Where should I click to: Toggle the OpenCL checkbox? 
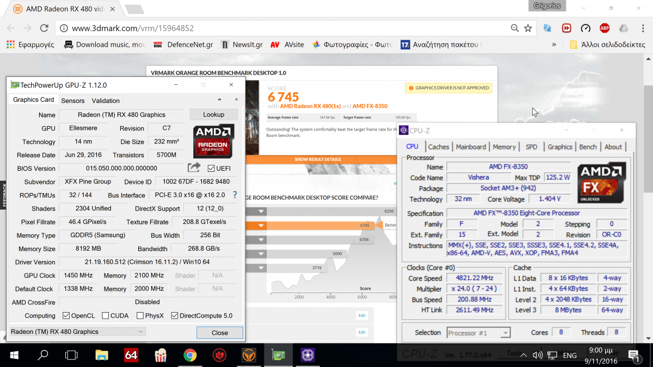66,316
